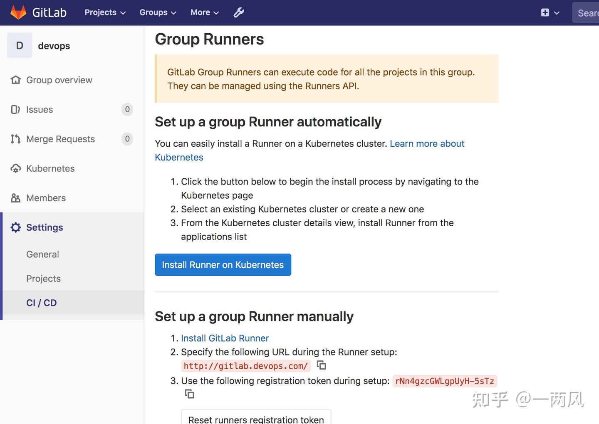Copy the registration token
Screen dimensions: 599x424
click(189, 394)
